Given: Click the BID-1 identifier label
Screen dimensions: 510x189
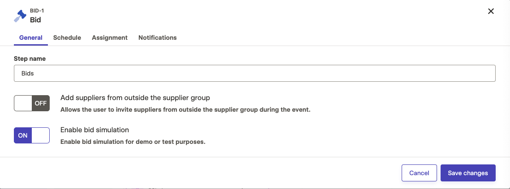Looking at the screenshot, I should coord(37,11).
